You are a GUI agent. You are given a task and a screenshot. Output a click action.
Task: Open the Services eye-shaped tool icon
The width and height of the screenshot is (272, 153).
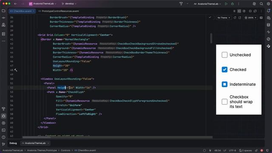pyautogui.click(x=3, y=123)
